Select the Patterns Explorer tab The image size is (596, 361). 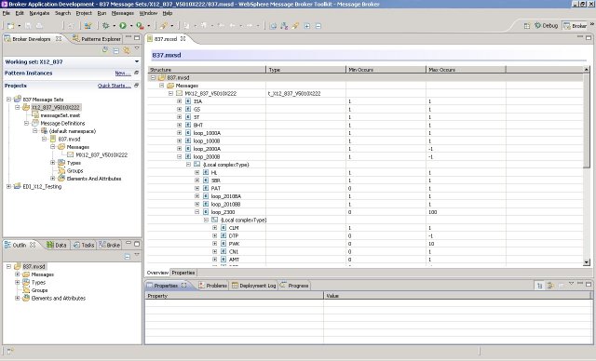pos(97,39)
